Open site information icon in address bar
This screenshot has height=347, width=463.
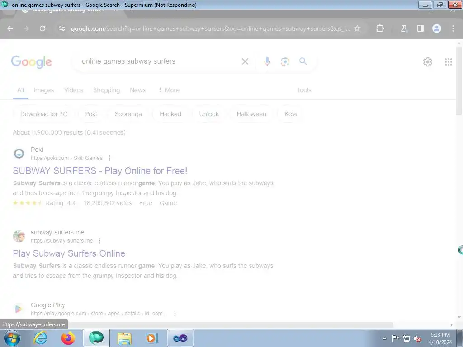coord(61,28)
